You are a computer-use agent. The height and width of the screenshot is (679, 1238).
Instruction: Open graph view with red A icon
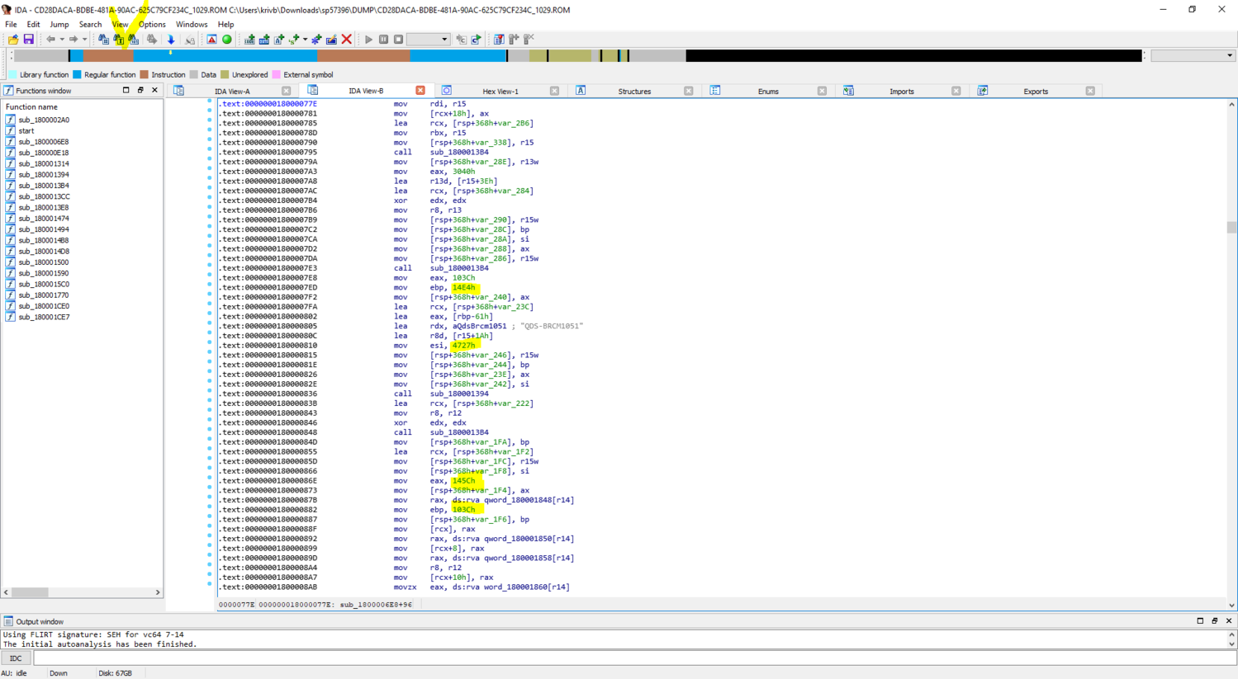tap(211, 40)
